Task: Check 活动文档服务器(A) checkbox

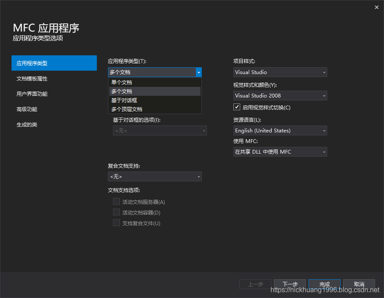Action: [x=116, y=201]
